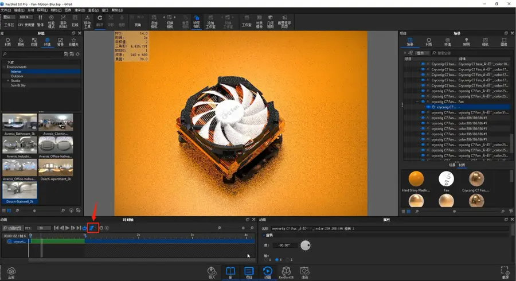This screenshot has height=281, width=516.
Task: Click the 导入 import icon in bottom bar
Action: tap(212, 272)
